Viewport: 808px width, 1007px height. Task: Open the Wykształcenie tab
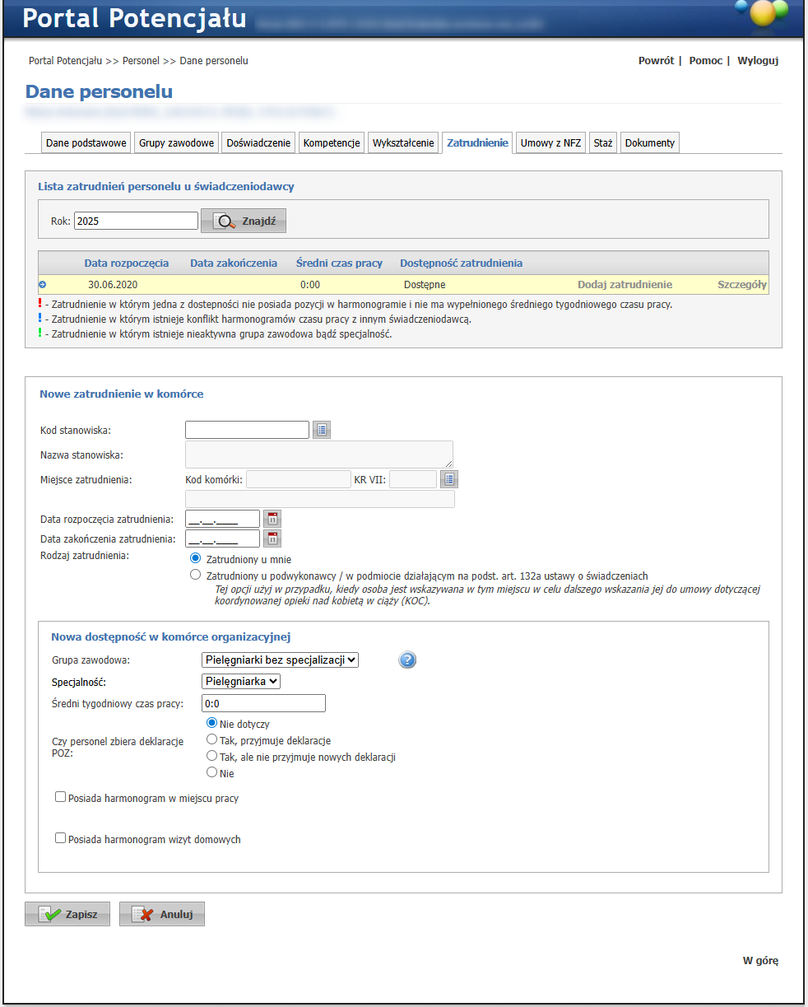click(x=403, y=143)
